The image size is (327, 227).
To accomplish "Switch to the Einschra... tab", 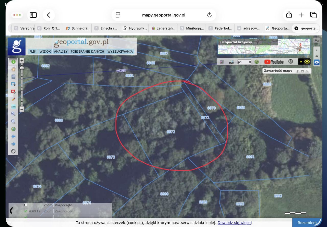I will click(x=106, y=28).
